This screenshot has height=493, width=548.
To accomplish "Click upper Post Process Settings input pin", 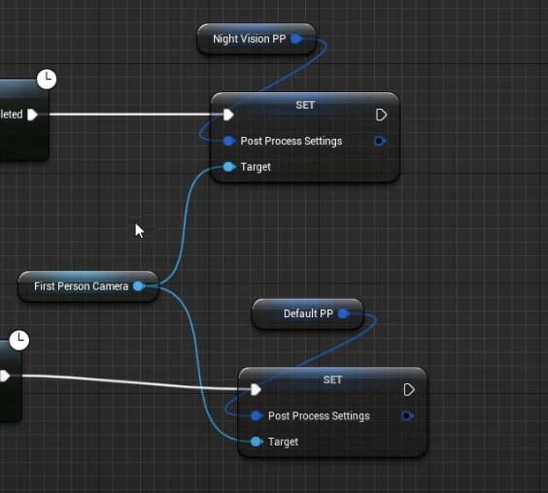I will [229, 141].
